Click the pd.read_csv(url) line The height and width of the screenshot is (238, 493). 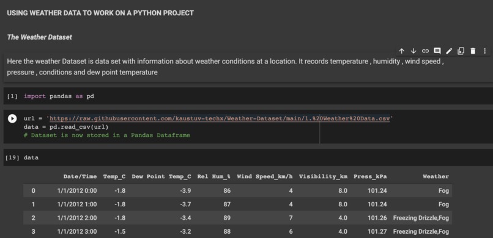pyautogui.click(x=66, y=127)
